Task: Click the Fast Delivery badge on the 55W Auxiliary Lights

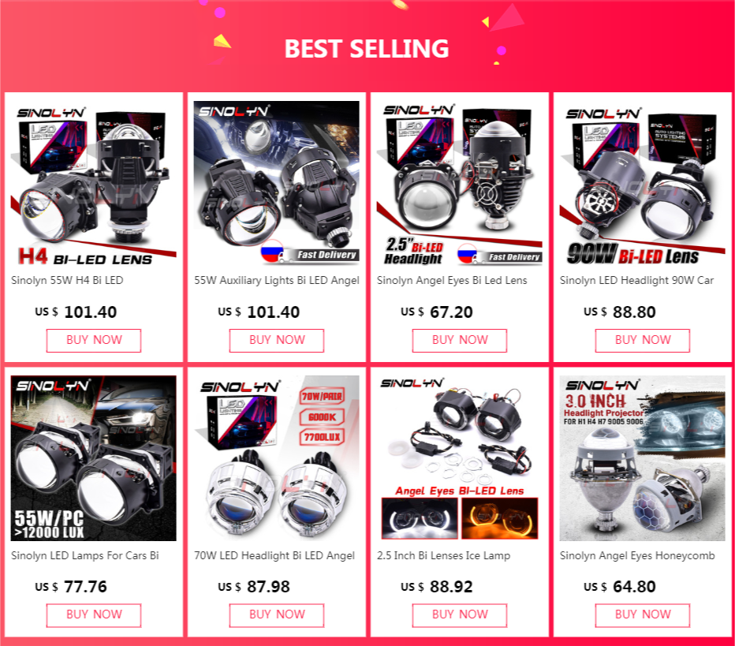Action: click(310, 254)
